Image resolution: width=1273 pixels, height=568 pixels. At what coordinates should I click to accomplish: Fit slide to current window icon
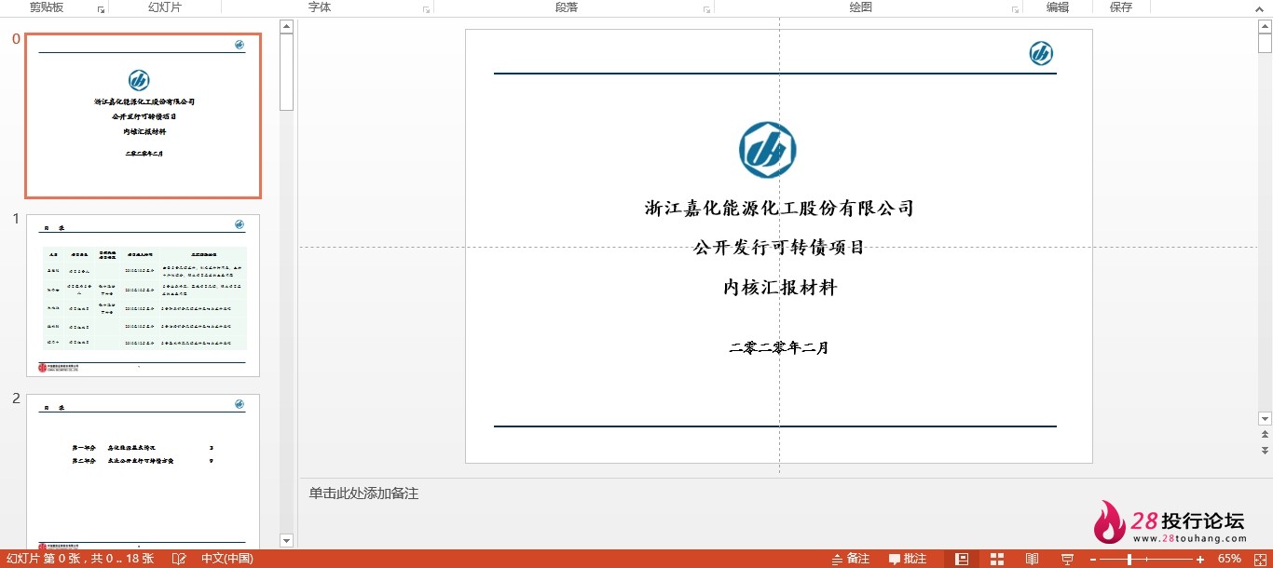pos(1258,559)
